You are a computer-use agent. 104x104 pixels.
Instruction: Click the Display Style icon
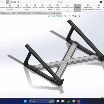pos(66,16)
